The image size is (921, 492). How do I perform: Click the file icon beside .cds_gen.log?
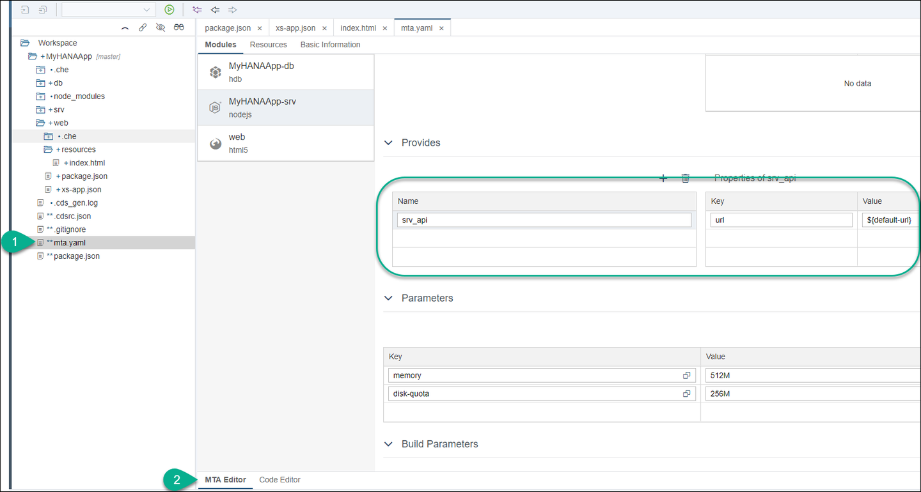pyautogui.click(x=41, y=203)
